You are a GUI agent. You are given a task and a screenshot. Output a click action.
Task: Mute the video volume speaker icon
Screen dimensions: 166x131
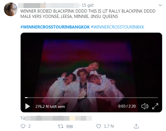click(x=145, y=106)
